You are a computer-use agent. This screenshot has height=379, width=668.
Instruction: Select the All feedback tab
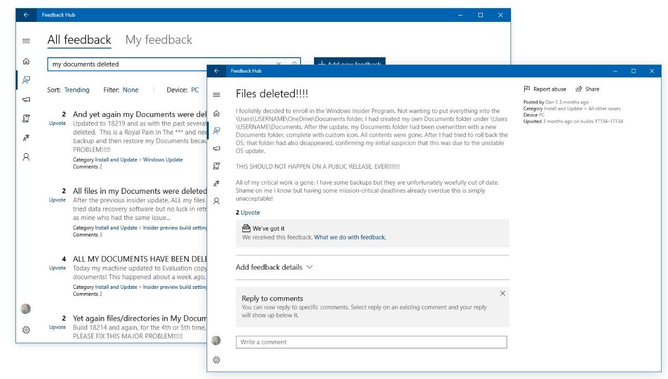pos(79,40)
